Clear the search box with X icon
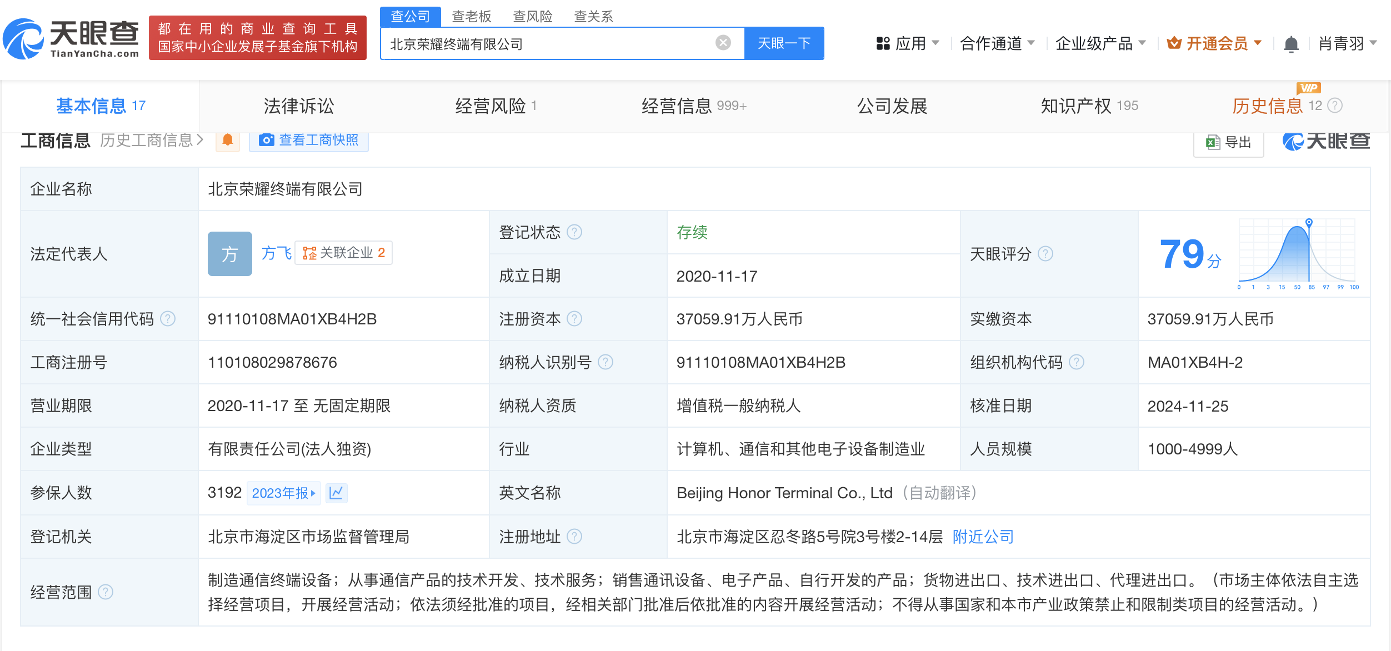 click(723, 43)
